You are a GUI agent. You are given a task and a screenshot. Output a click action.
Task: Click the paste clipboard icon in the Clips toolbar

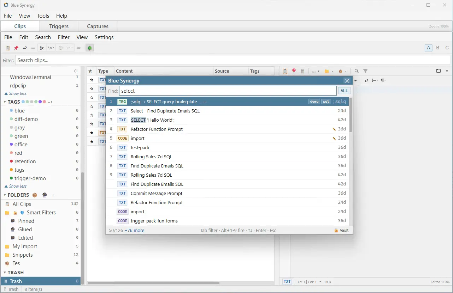tap(7, 48)
